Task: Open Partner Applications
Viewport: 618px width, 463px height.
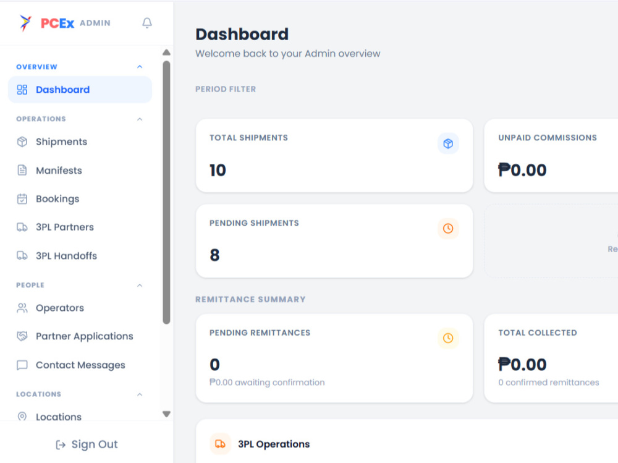Action: click(80, 336)
